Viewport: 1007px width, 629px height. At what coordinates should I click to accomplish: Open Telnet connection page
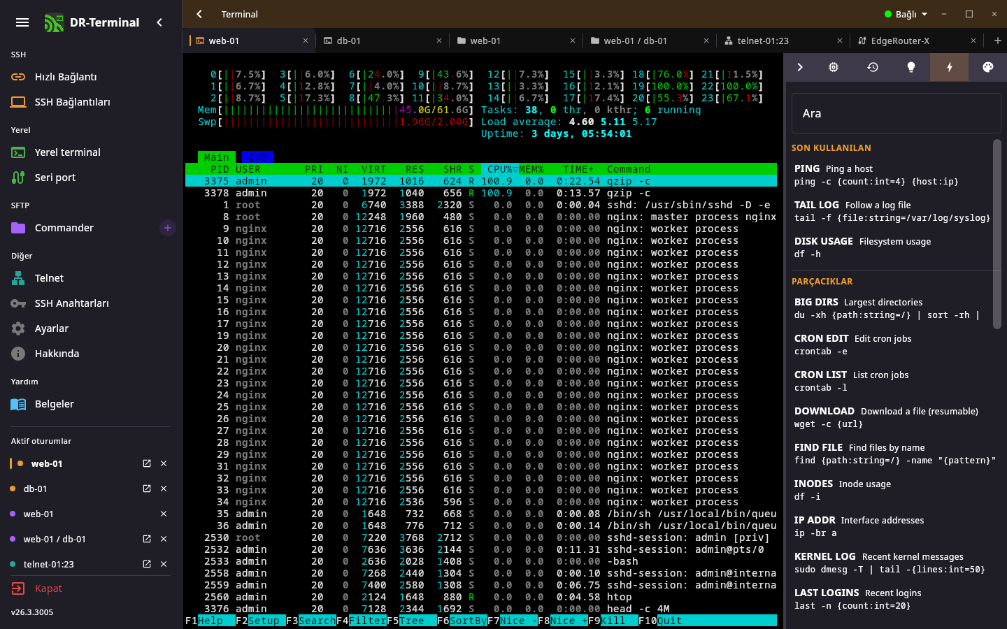tap(91, 278)
